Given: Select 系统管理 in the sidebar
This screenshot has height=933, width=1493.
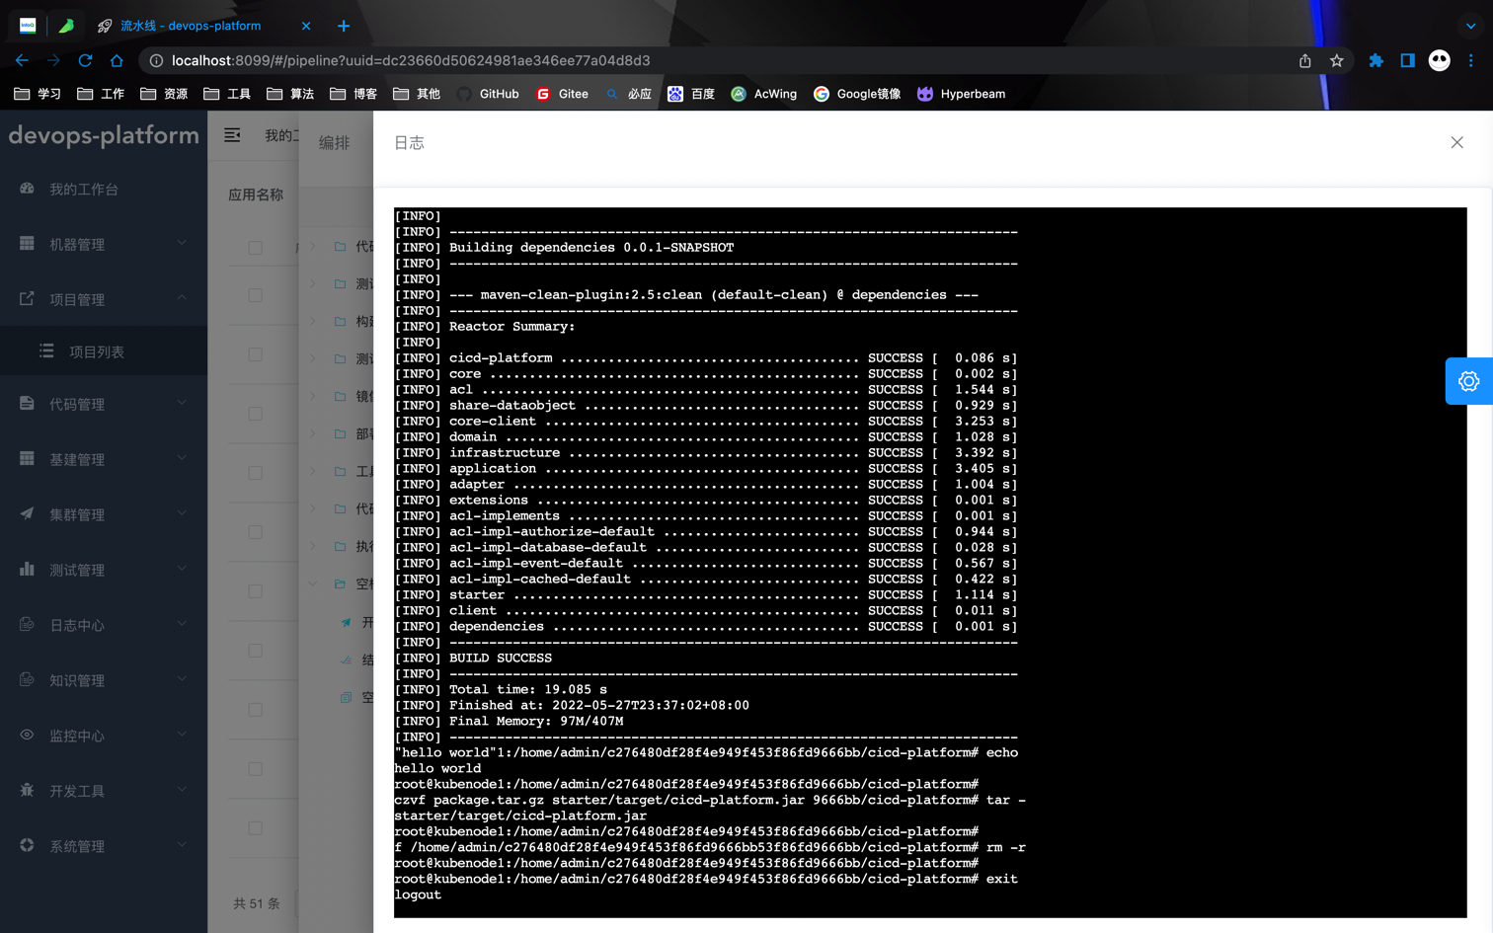Looking at the screenshot, I should pyautogui.click(x=104, y=846).
